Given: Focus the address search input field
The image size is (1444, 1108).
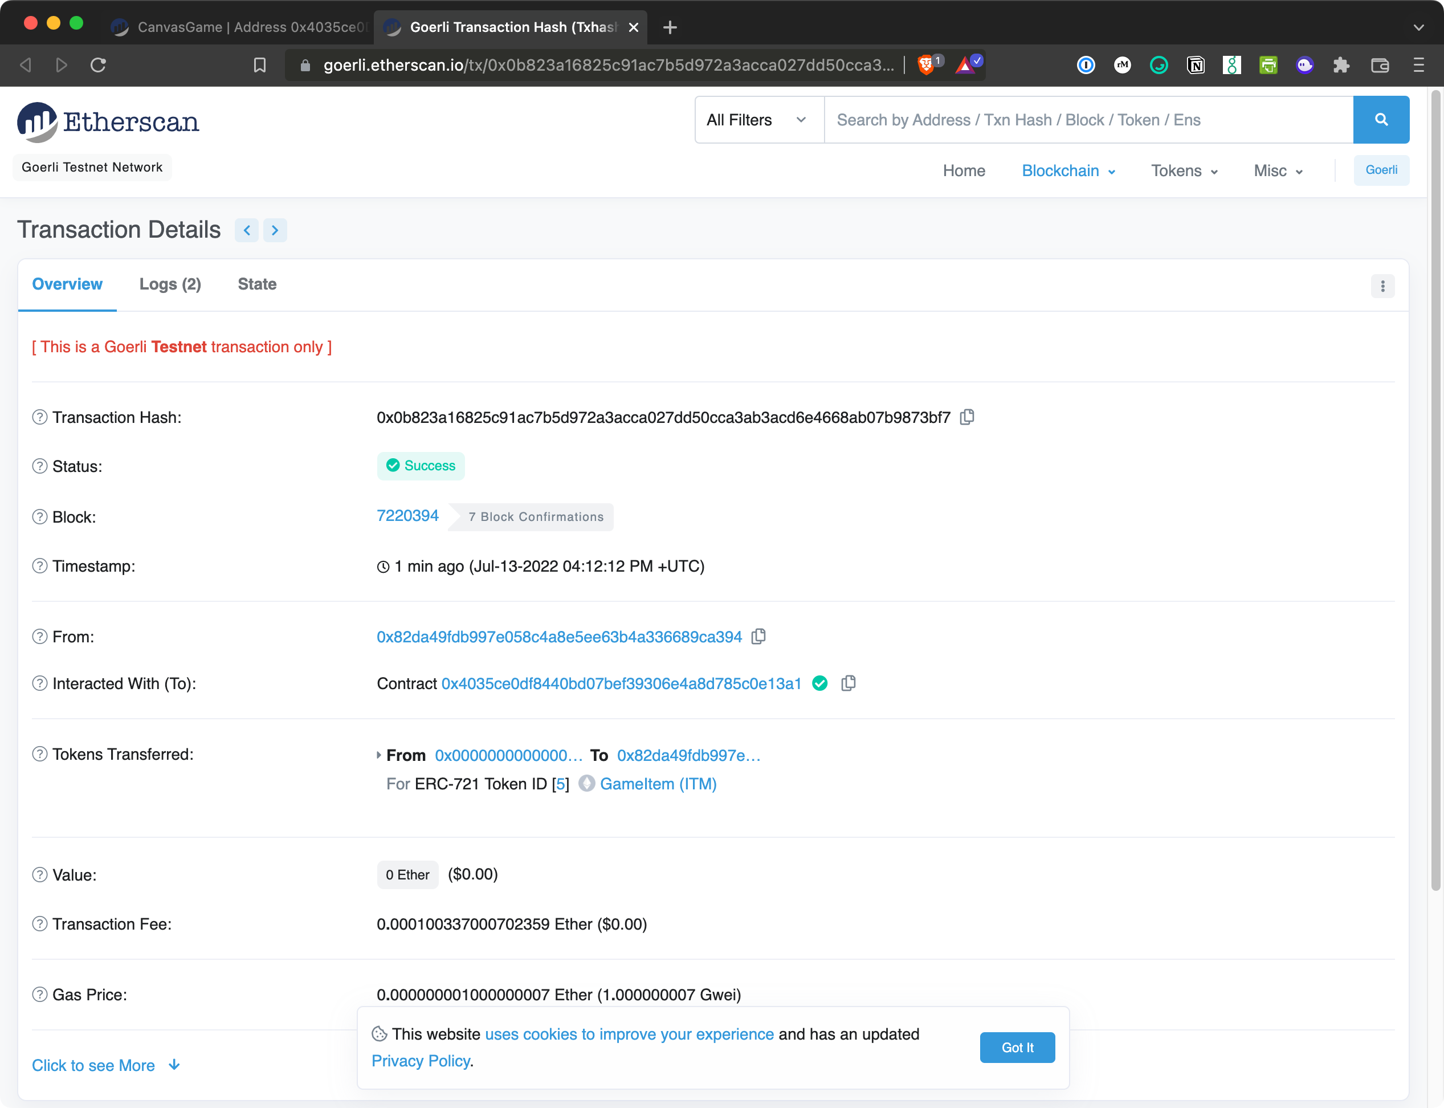Looking at the screenshot, I should (x=1088, y=120).
